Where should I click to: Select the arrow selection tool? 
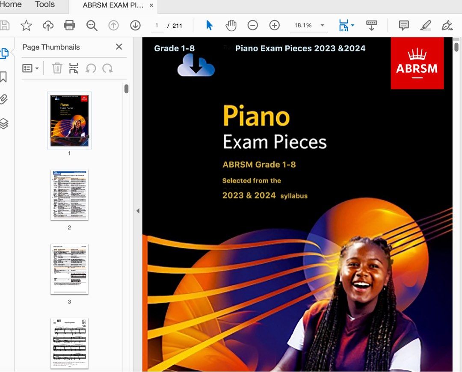[209, 26]
